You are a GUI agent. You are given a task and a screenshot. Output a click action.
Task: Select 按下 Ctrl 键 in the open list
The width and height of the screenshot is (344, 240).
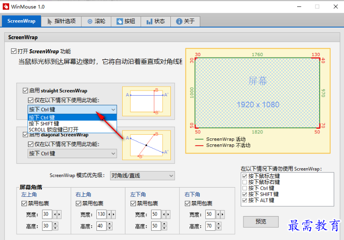pyautogui.click(x=72, y=118)
